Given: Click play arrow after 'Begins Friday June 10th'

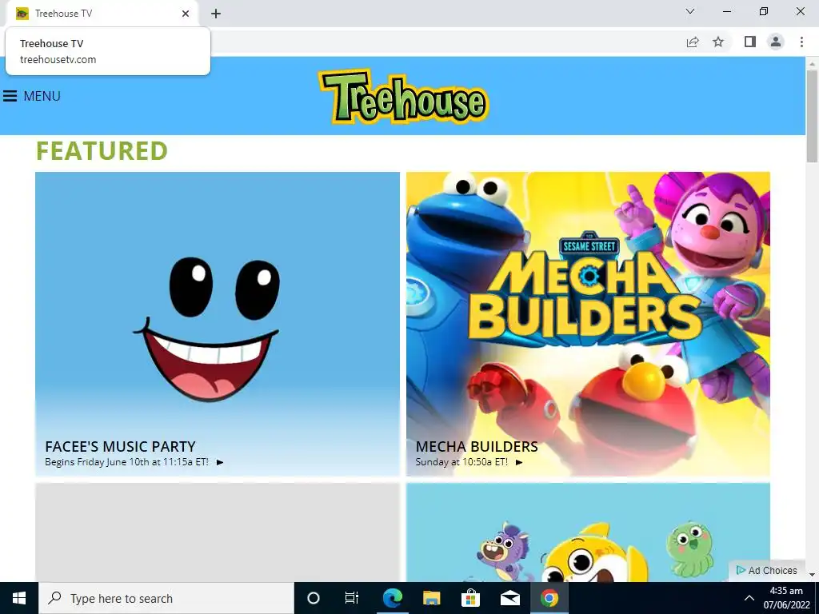Looking at the screenshot, I should tap(220, 462).
